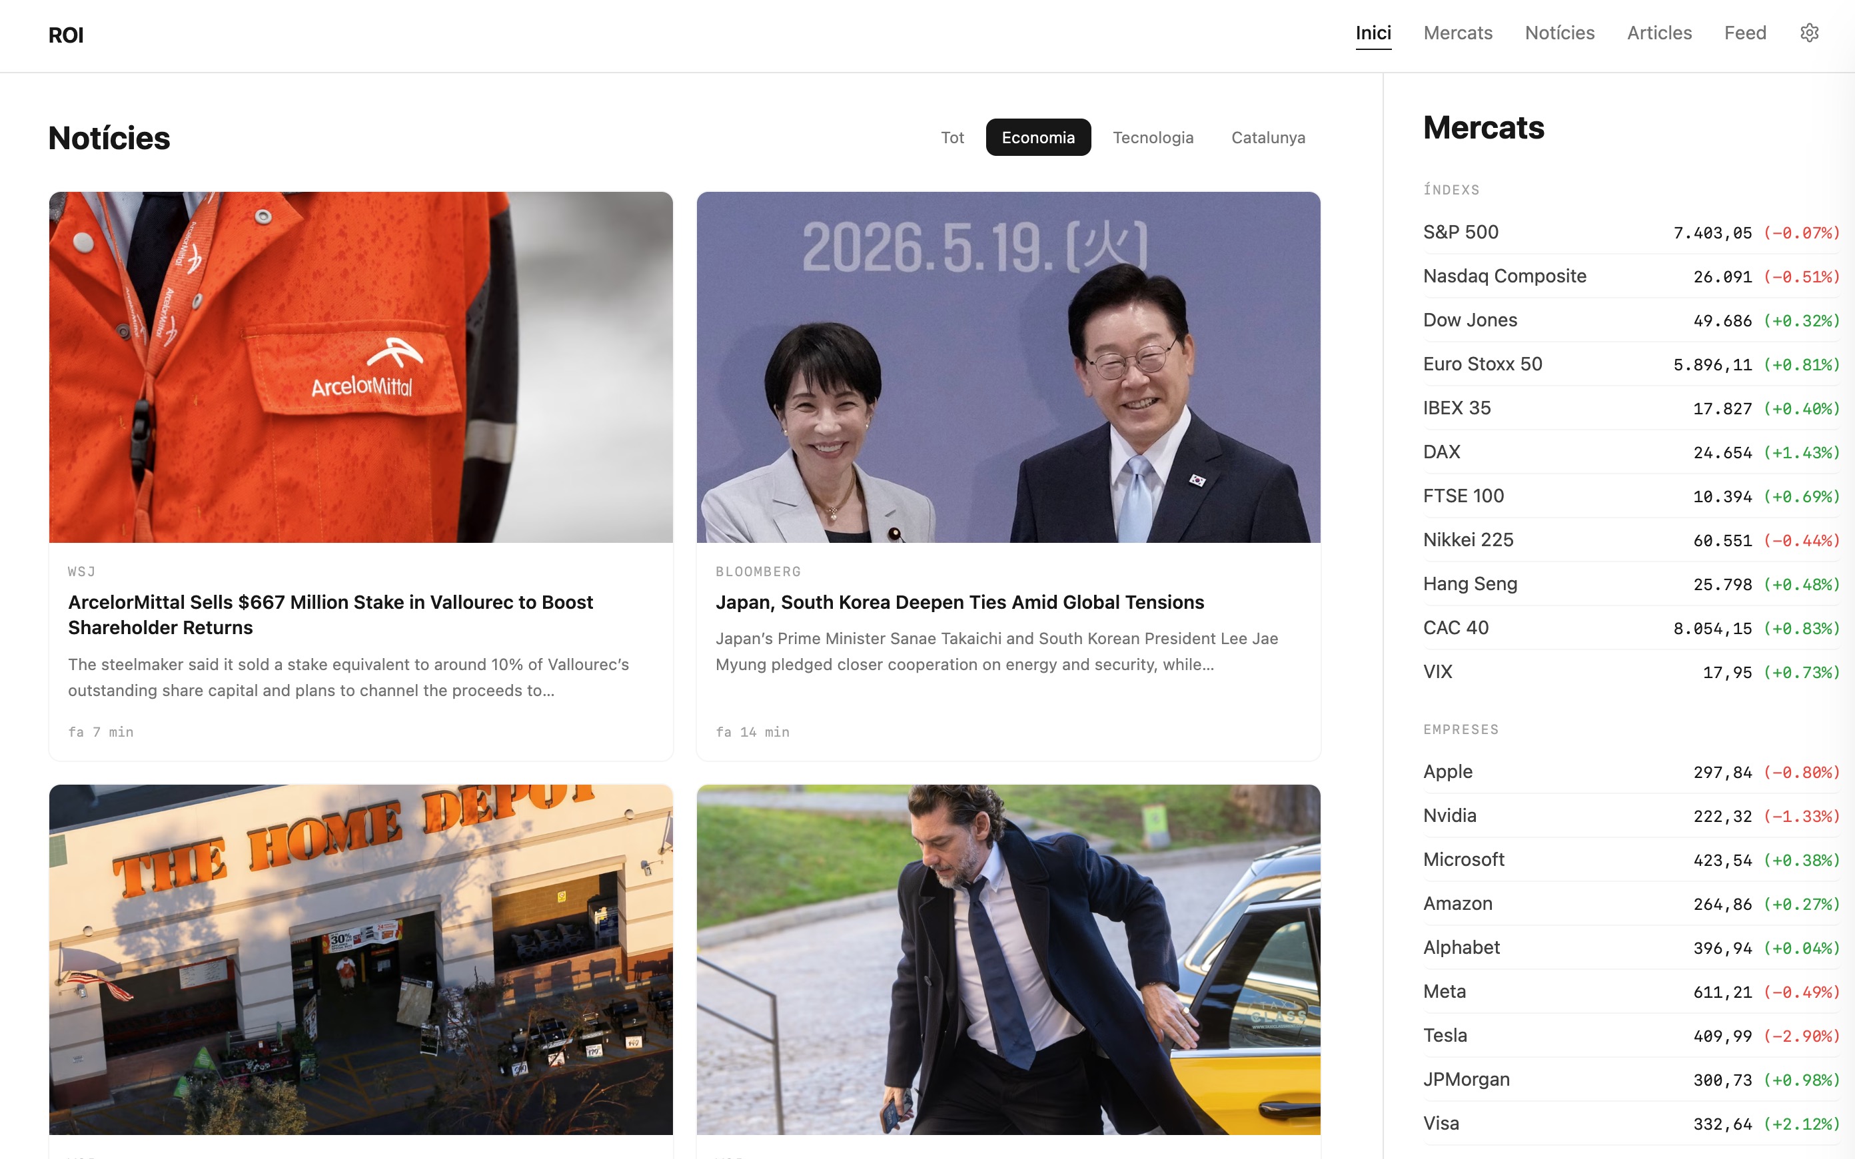The width and height of the screenshot is (1855, 1159).
Task: Open the Japan South Korea leaders photo
Action: (x=1008, y=367)
